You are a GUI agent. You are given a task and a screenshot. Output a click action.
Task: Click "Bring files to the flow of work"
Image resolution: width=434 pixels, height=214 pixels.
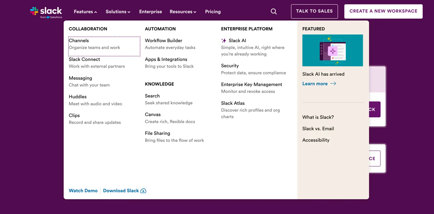175,140
